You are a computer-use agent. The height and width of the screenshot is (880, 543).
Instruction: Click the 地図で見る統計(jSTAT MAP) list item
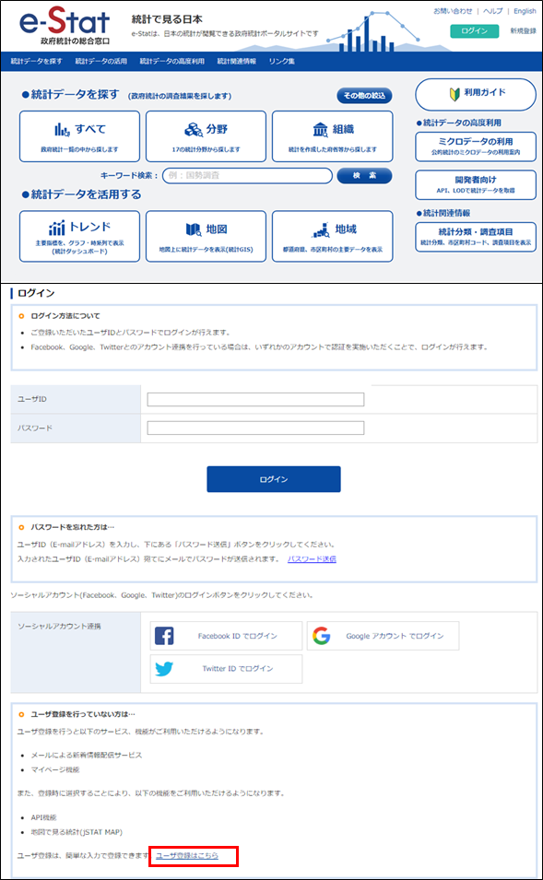coord(77,832)
